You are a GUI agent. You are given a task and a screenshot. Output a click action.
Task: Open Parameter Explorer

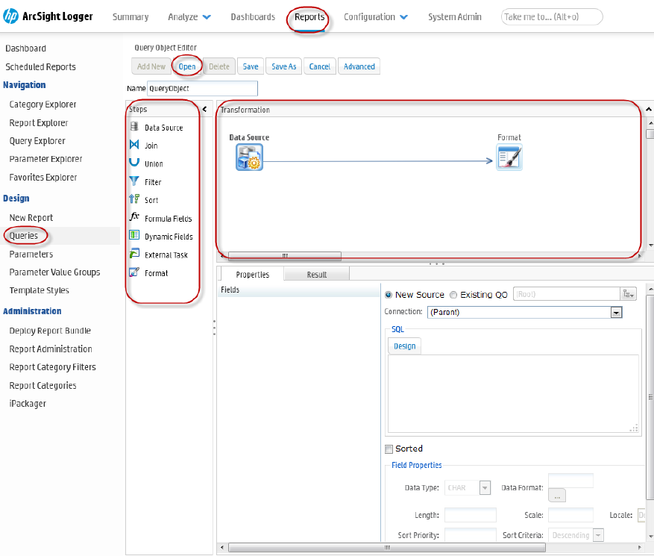(45, 159)
